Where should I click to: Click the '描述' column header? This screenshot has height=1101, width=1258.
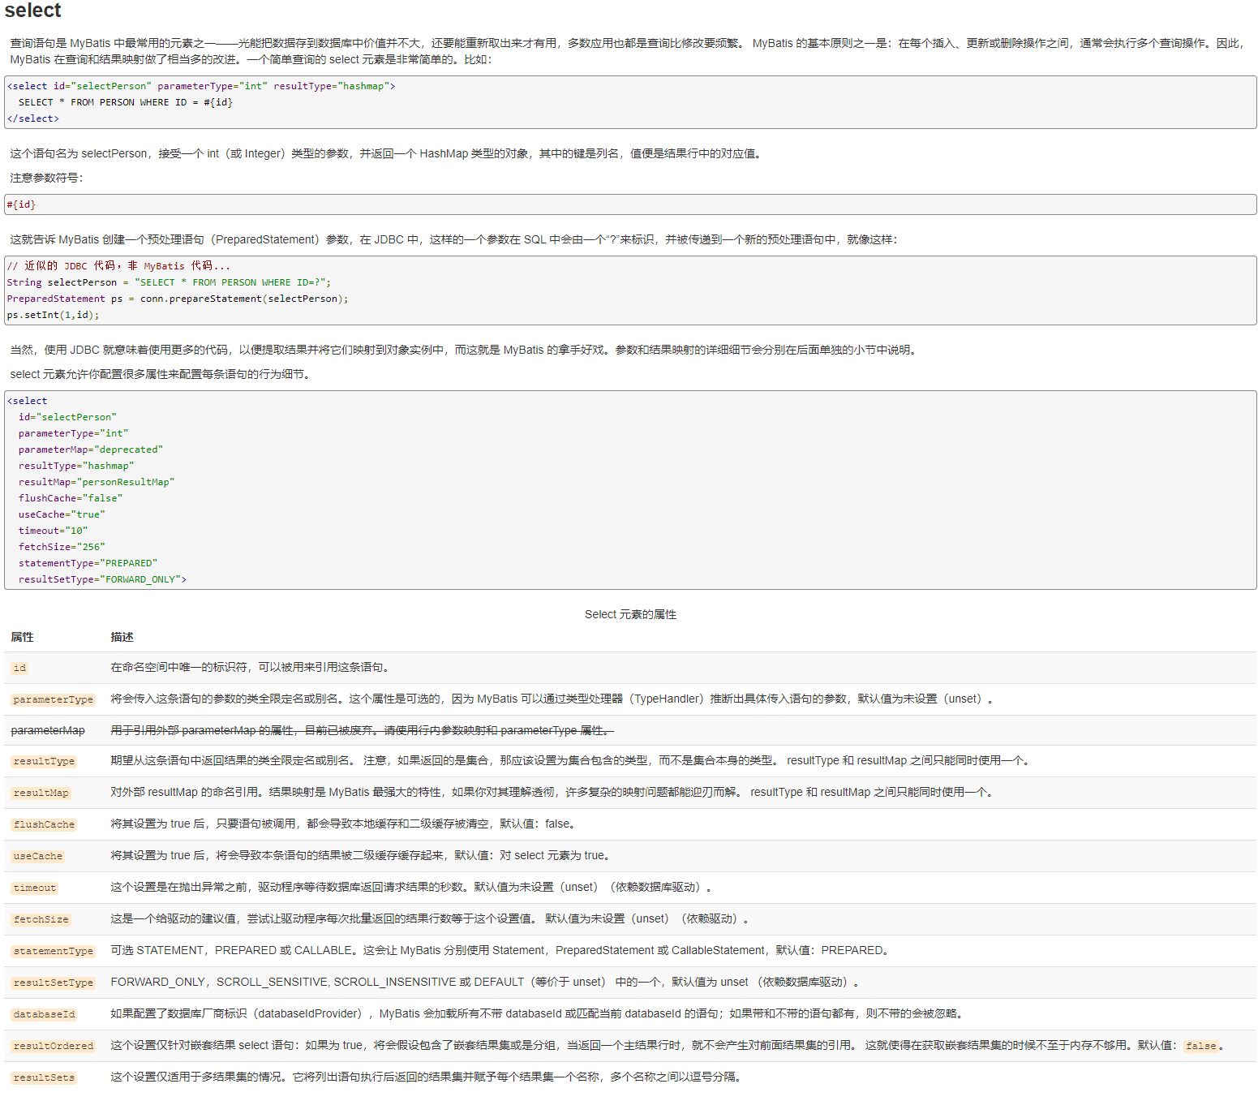[122, 637]
